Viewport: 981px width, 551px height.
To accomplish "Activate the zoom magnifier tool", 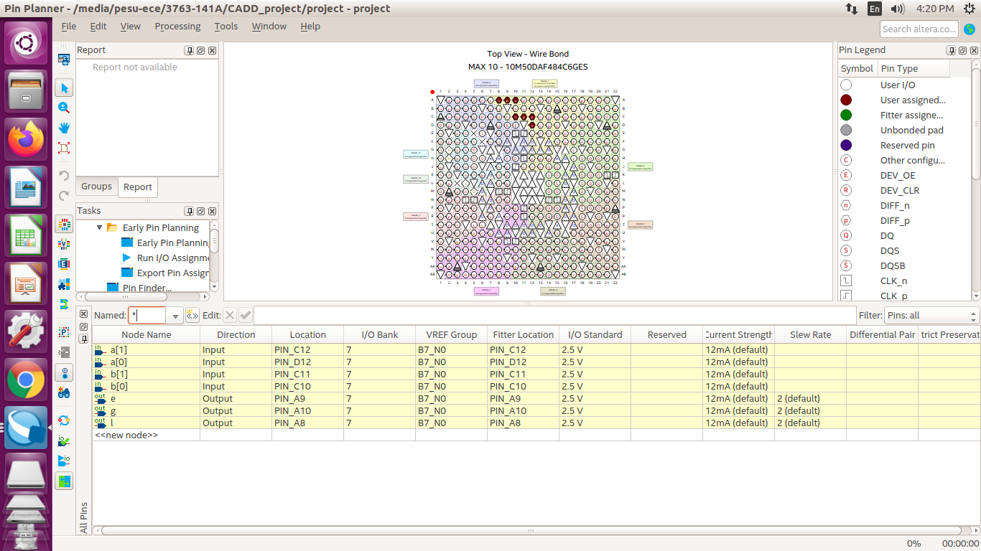I will tap(64, 108).
